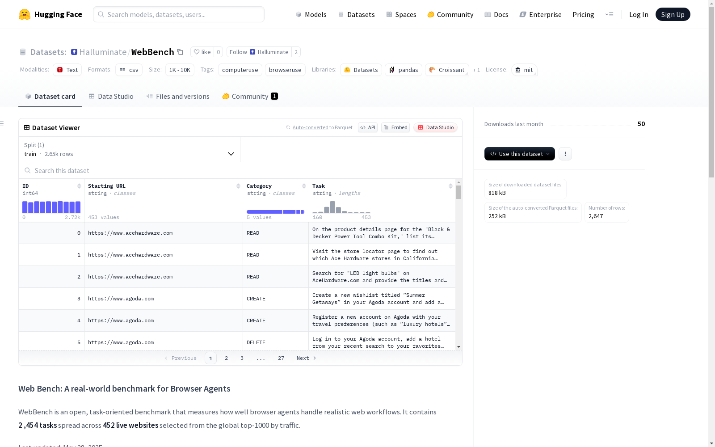Click the like count showing 0
The image size is (715, 447).
(219, 52)
